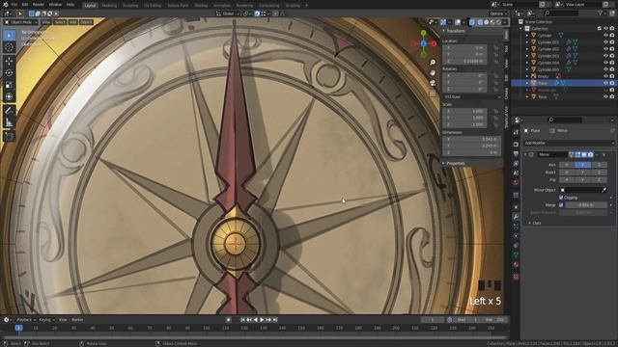Screen dimensions: 618x347
Task: Open the viewport Select menu
Action: (x=60, y=22)
